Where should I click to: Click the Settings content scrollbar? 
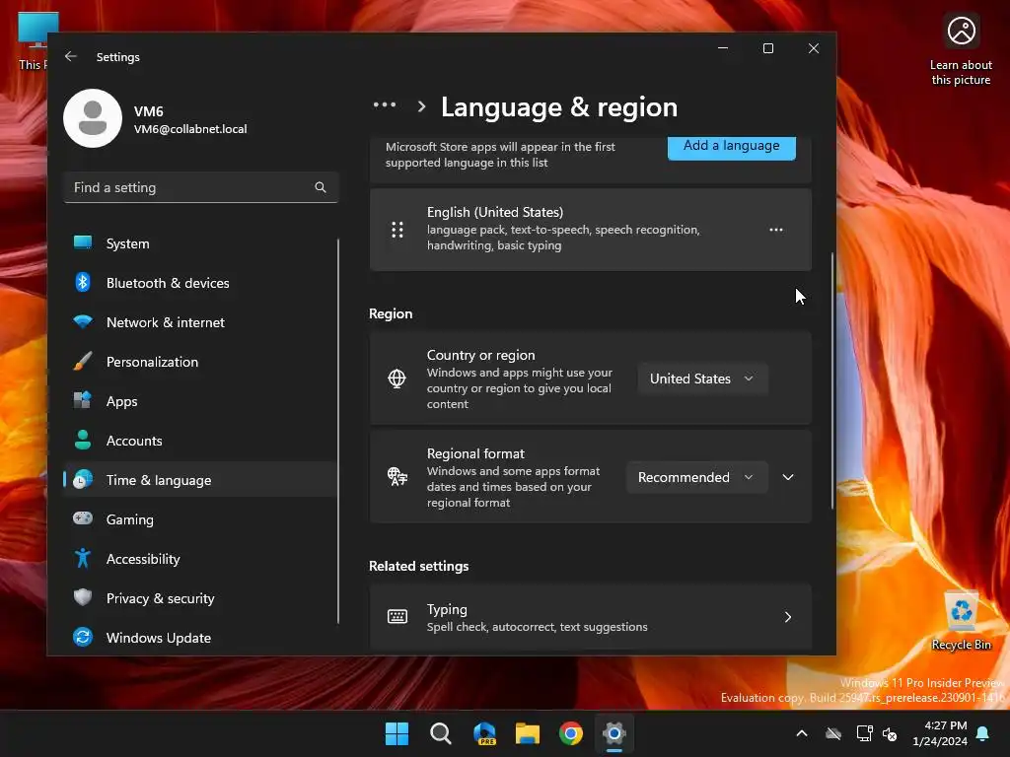pos(832,379)
